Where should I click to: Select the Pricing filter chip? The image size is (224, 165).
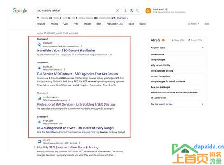click(54, 24)
